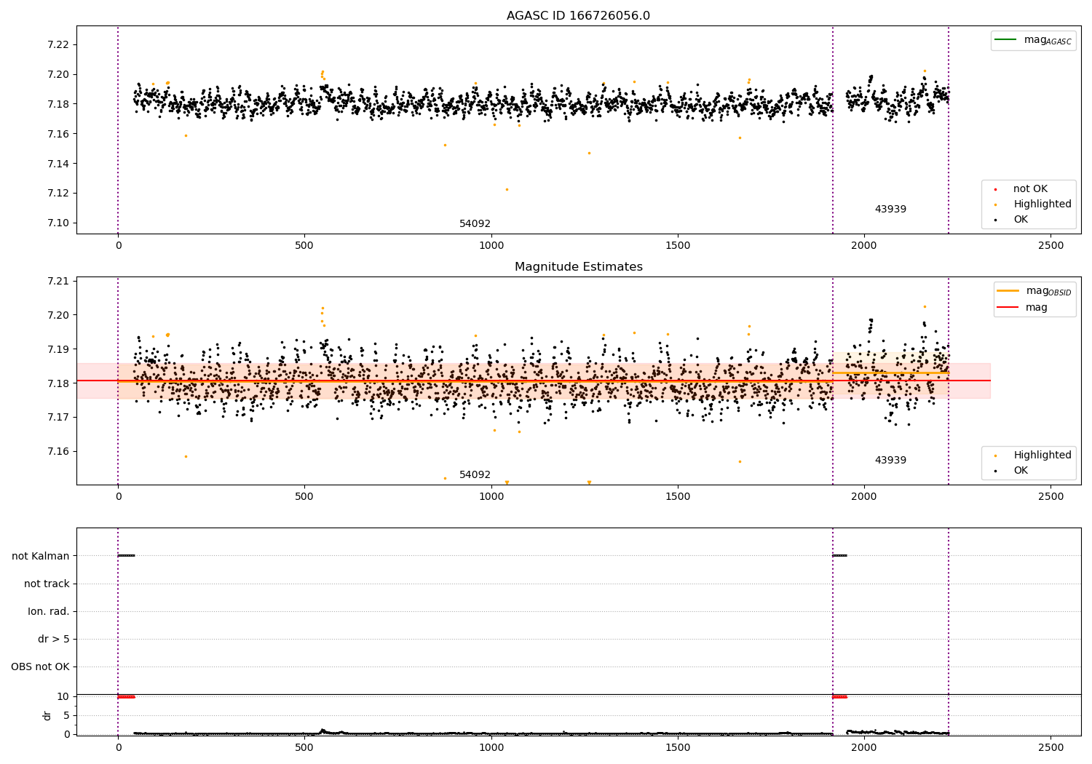The width and height of the screenshot is (1092, 764).
Task: Click y-tick '7.12' in top plot
Action: 57,194
